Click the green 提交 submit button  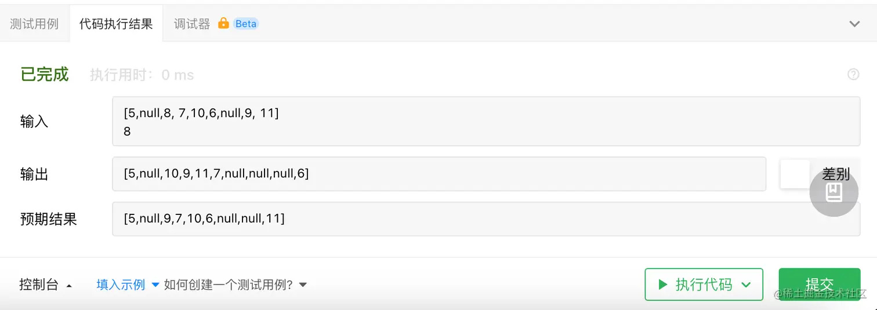point(819,285)
